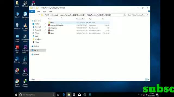Open Adobe Photoshop desktop shortcut
The height and width of the screenshot is (97, 174).
(x=25, y=61)
